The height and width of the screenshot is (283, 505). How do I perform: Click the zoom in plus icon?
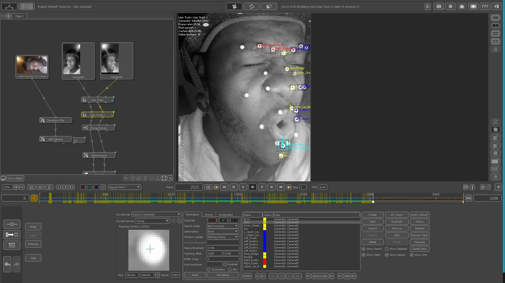[x=16, y=187]
